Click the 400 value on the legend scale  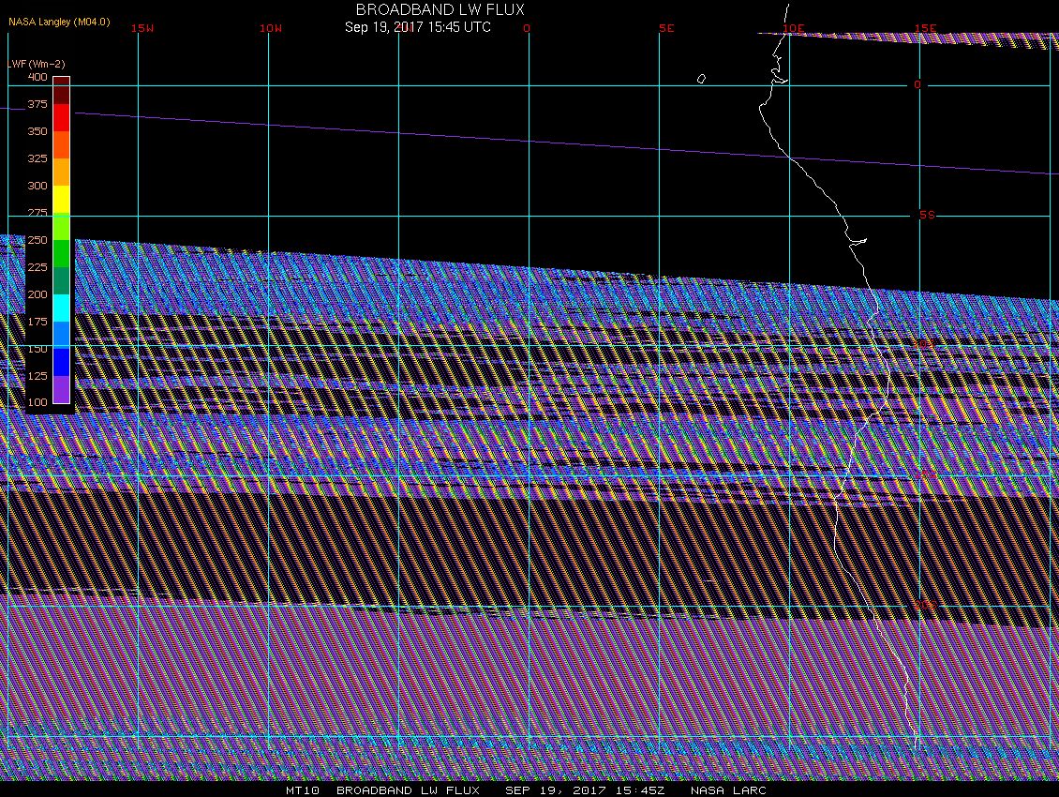click(37, 77)
